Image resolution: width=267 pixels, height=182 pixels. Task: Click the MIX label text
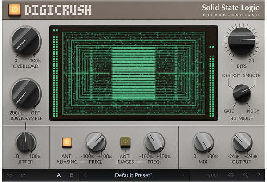(203, 162)
